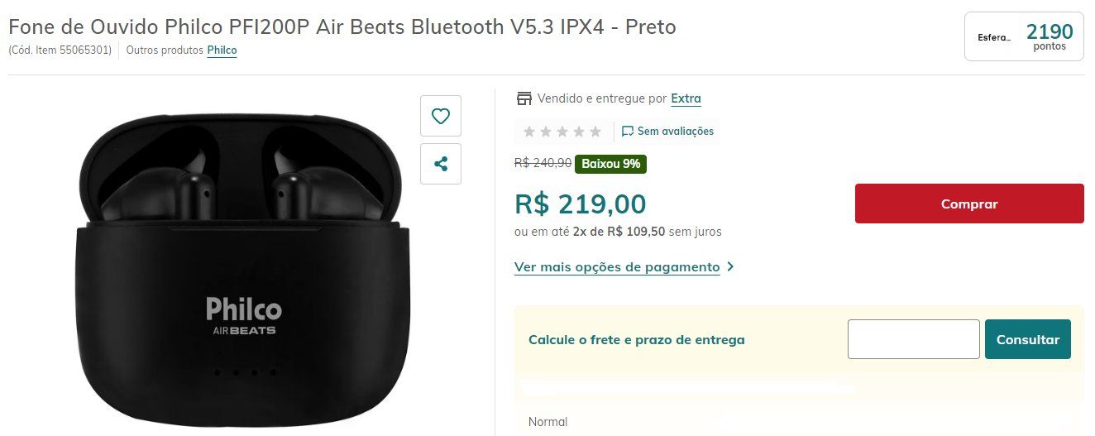Open the share icon button

[441, 164]
